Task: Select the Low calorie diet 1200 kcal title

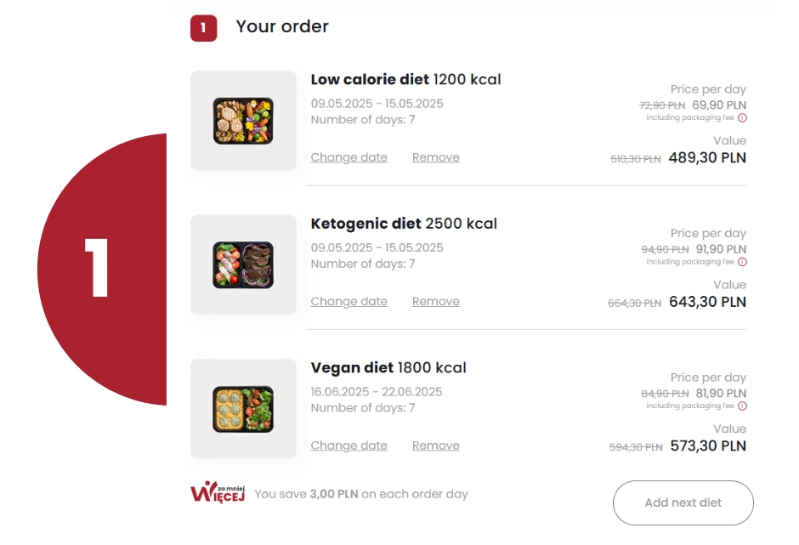Action: [406, 80]
